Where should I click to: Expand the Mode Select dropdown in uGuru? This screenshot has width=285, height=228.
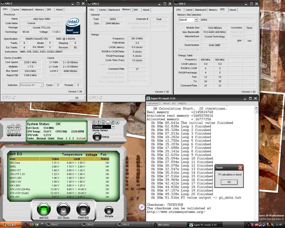(113, 127)
